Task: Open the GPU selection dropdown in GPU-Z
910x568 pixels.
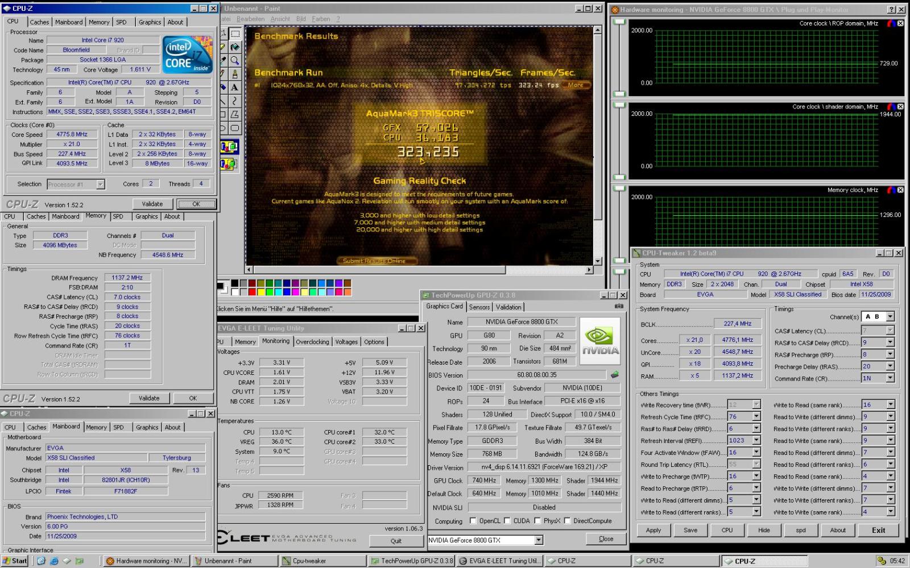Action: [x=539, y=540]
